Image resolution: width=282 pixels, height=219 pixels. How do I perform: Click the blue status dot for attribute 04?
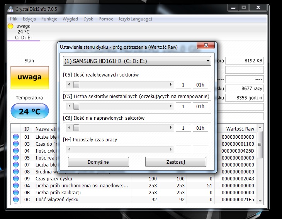click(x=16, y=151)
